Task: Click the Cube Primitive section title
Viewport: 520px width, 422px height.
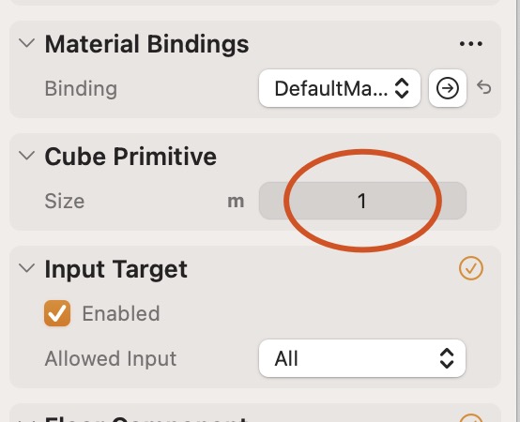Action: [130, 157]
